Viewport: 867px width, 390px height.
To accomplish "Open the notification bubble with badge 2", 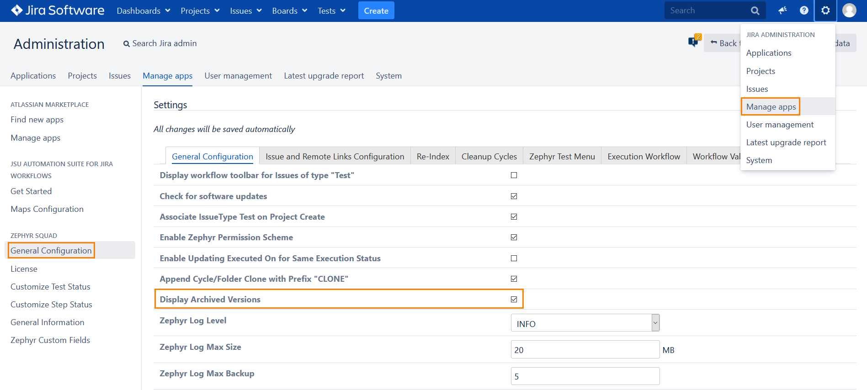I will (x=694, y=41).
